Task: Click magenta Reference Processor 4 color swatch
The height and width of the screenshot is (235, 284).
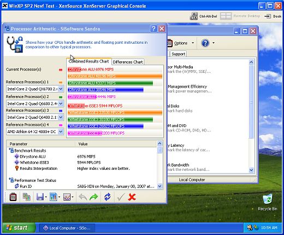Action: (x=61, y=125)
